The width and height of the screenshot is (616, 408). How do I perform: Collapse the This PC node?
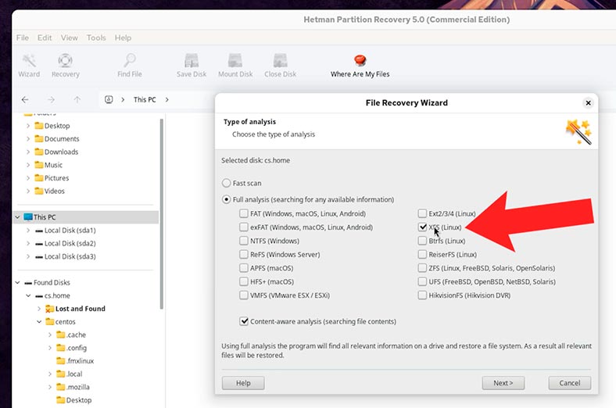18,217
